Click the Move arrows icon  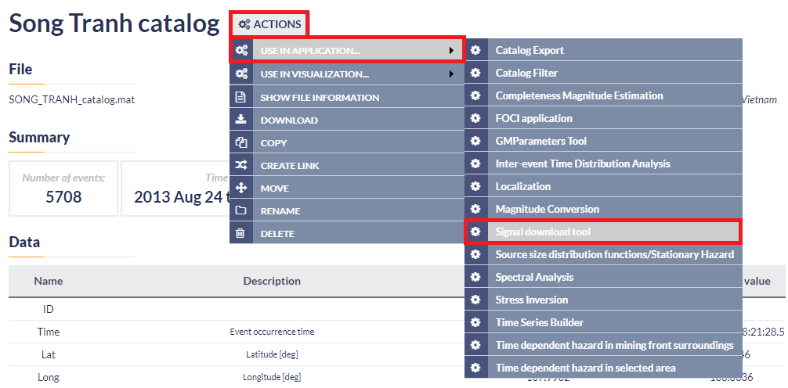(241, 188)
